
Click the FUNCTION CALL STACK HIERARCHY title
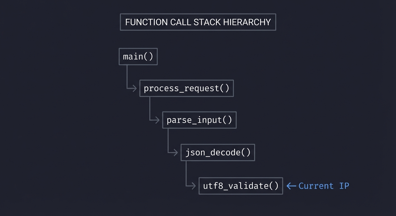(198, 22)
